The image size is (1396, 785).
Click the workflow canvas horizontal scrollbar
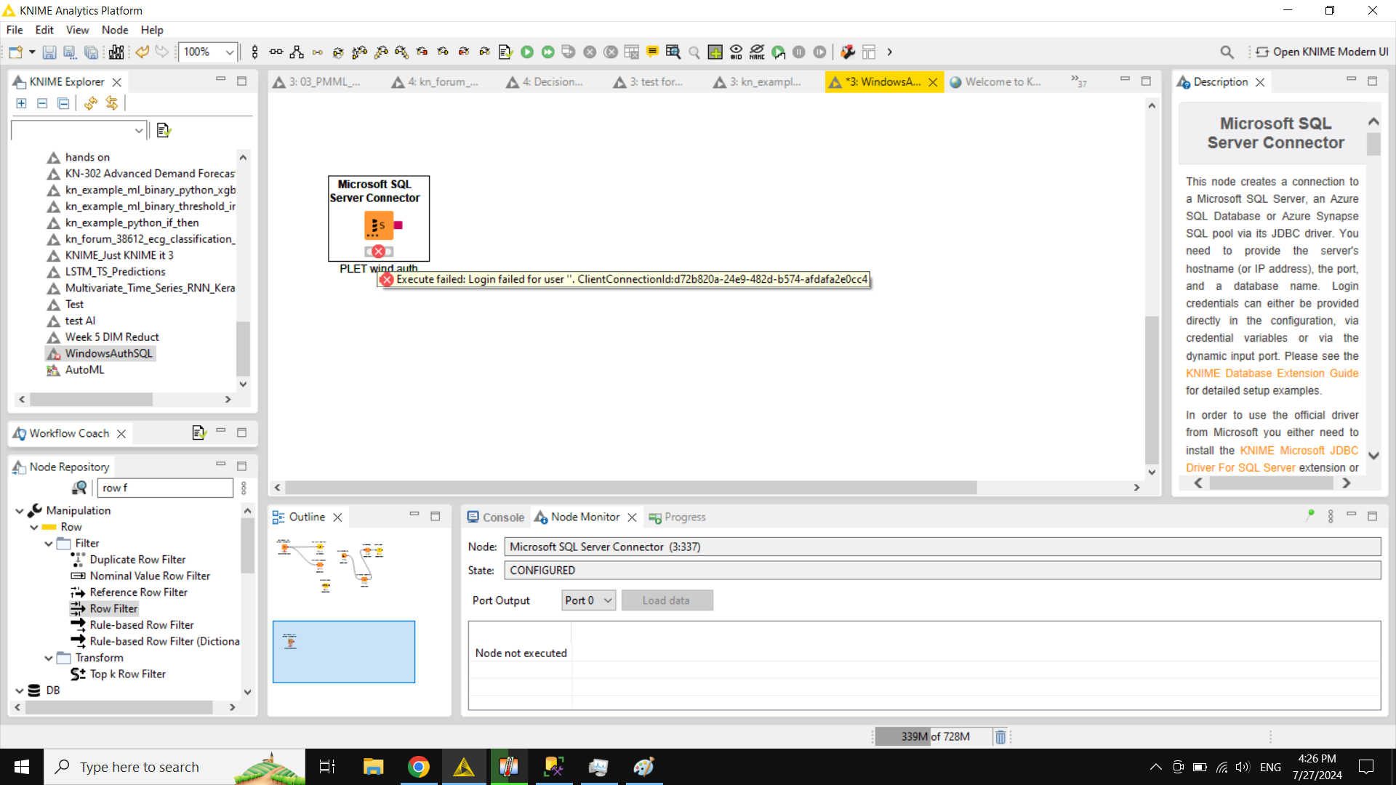[631, 488]
